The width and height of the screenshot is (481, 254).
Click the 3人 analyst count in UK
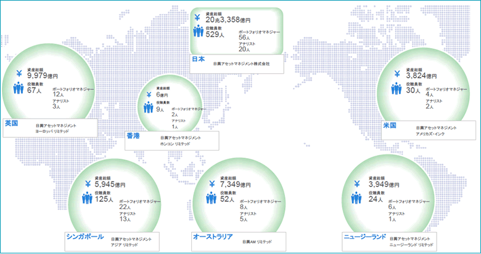tap(57, 106)
